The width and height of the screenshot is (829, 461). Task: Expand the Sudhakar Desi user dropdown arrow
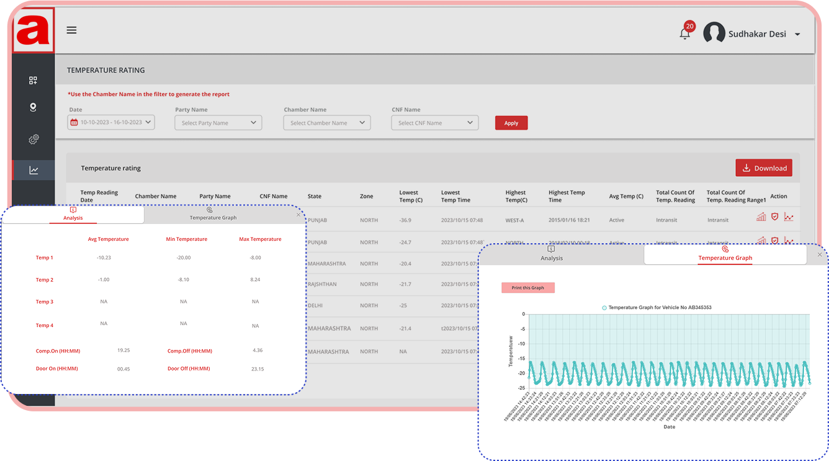[x=798, y=35]
